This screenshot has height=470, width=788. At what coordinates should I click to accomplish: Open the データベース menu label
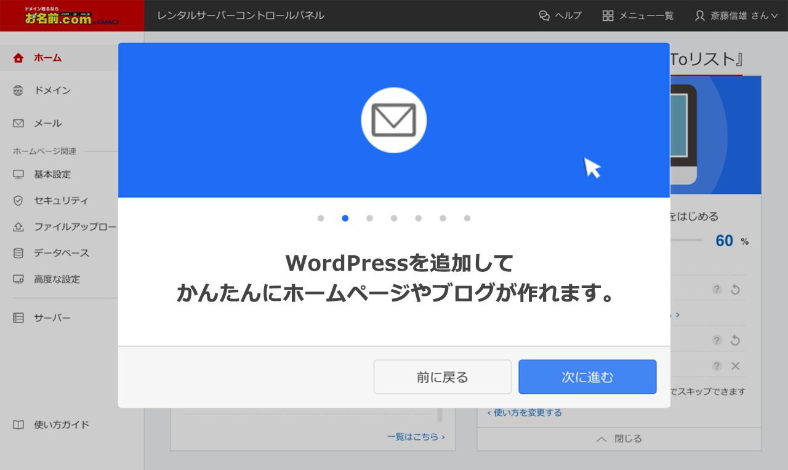[62, 253]
